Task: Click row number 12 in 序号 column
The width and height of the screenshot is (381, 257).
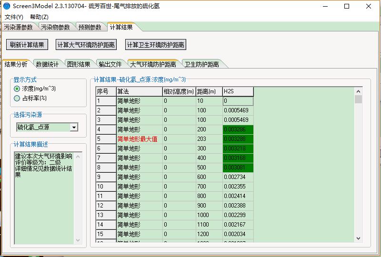Action: [106, 206]
